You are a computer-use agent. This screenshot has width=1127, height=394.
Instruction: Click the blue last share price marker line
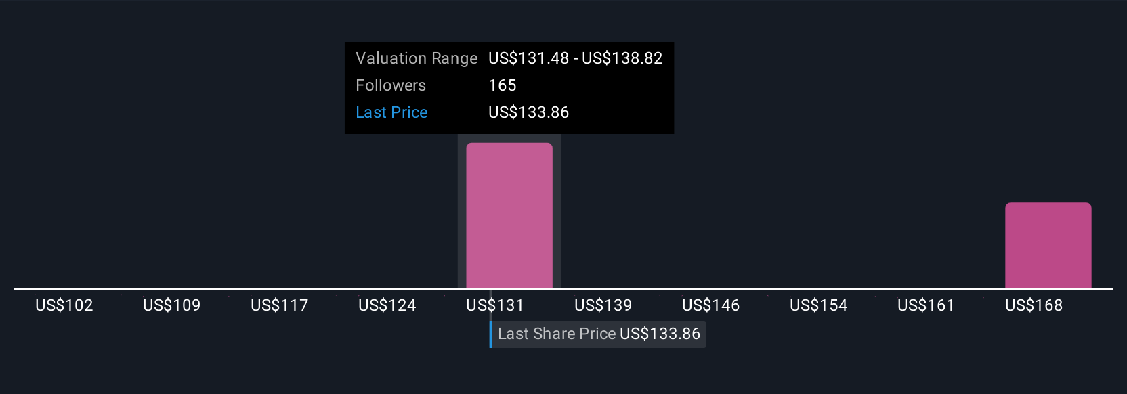pos(491,334)
